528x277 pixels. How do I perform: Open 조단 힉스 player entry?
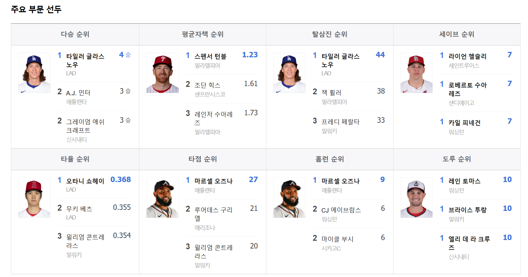pos(207,85)
